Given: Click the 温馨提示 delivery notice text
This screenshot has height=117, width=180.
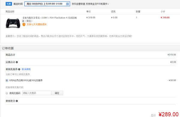Looking at the screenshot, I should (69, 36).
